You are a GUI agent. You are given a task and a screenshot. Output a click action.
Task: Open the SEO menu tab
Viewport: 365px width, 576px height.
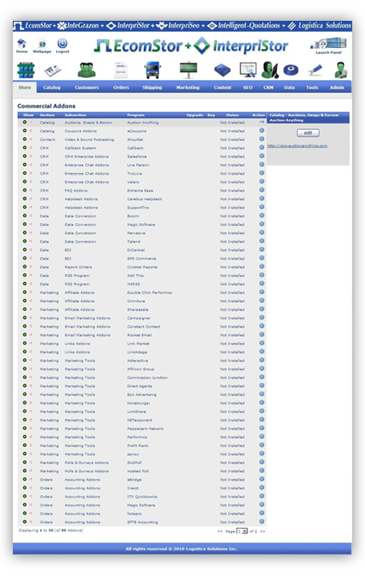(x=248, y=87)
